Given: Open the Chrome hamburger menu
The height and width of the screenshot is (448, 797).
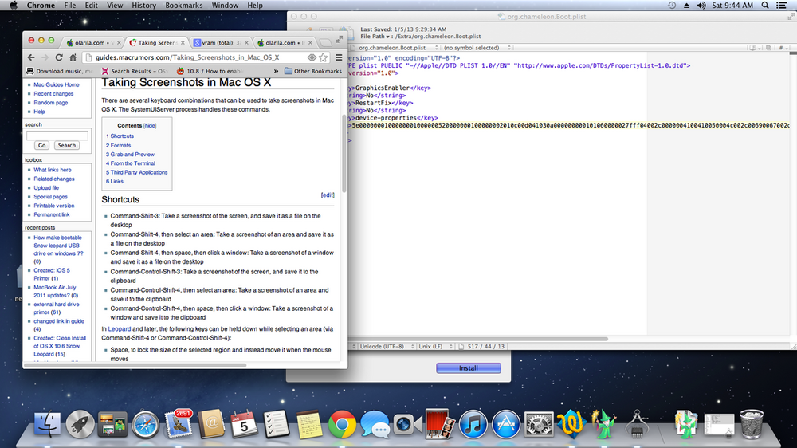Looking at the screenshot, I should click(339, 57).
